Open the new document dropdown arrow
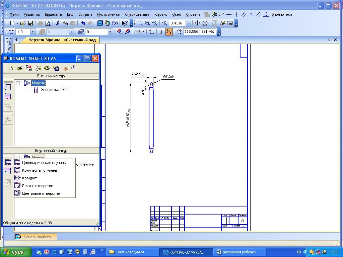The image size is (343, 257). pos(17,23)
